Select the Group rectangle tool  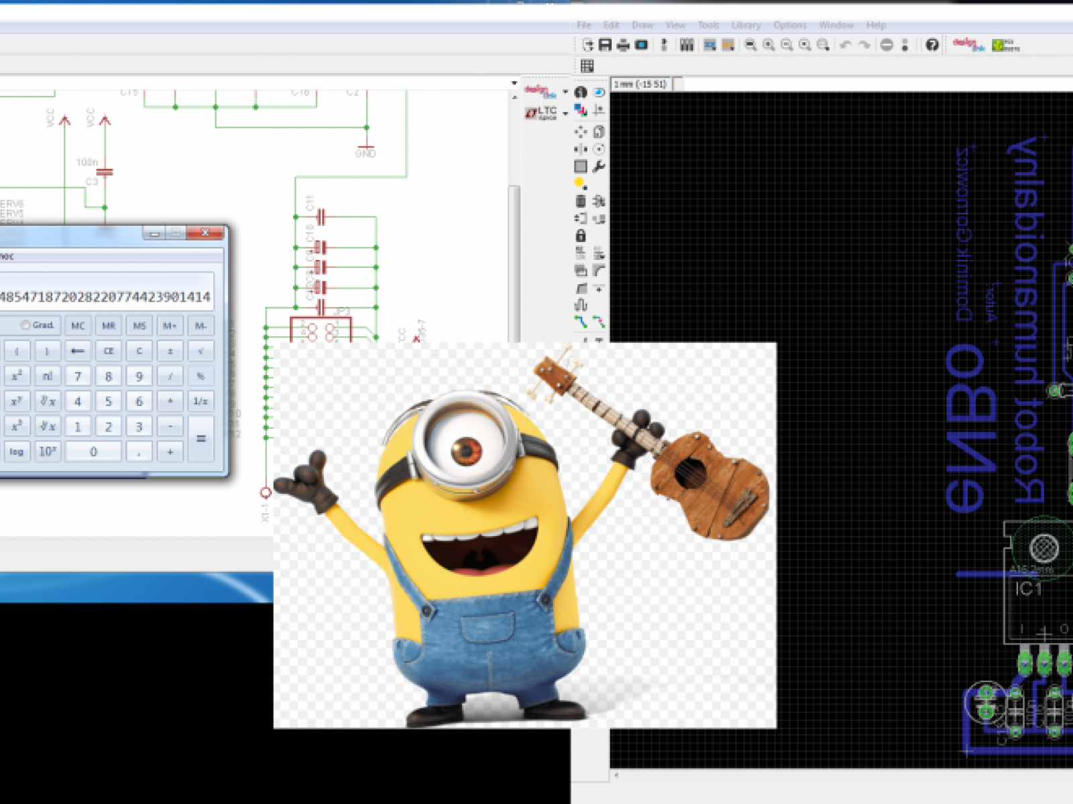[581, 166]
